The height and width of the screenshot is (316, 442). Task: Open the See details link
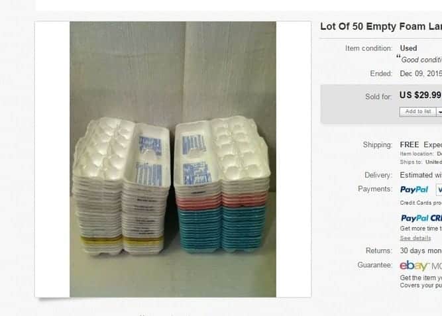click(x=415, y=238)
